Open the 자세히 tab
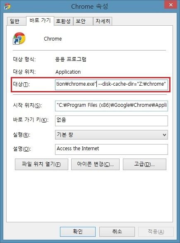 103,21
